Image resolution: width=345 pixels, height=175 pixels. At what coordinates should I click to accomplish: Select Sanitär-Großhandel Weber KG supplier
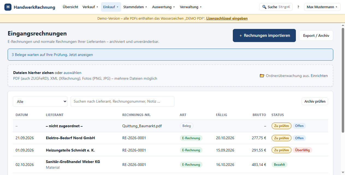click(x=73, y=162)
